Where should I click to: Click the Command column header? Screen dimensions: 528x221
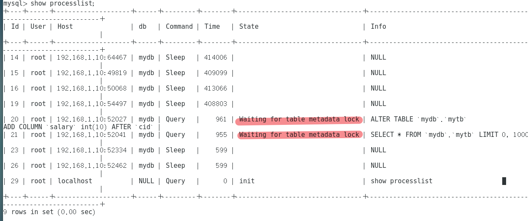179,27
